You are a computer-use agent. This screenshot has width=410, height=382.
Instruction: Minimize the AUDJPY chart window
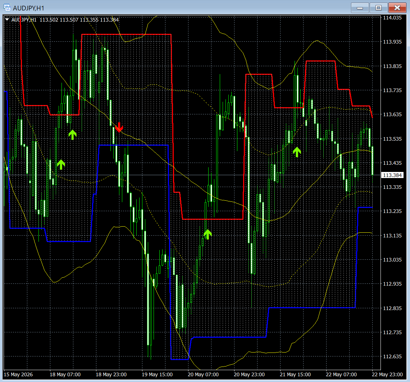coord(360,8)
